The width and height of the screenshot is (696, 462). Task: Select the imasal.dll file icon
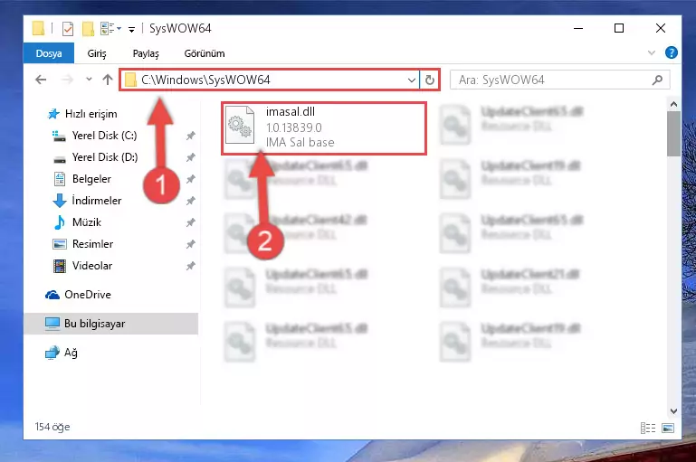click(x=240, y=125)
